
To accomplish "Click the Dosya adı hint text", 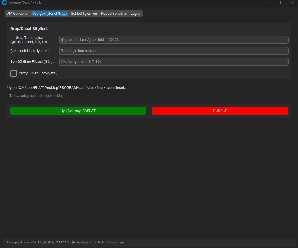I will coord(36,96).
